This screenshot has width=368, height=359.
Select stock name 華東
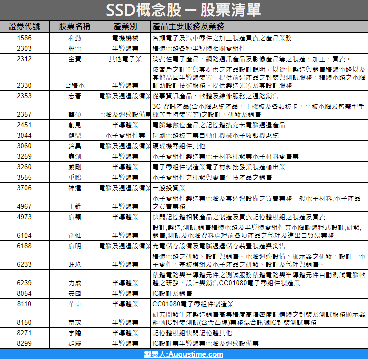[x=75, y=304]
